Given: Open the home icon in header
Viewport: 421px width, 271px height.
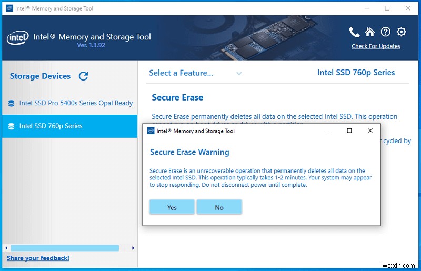Looking at the screenshot, I should coord(370,32).
